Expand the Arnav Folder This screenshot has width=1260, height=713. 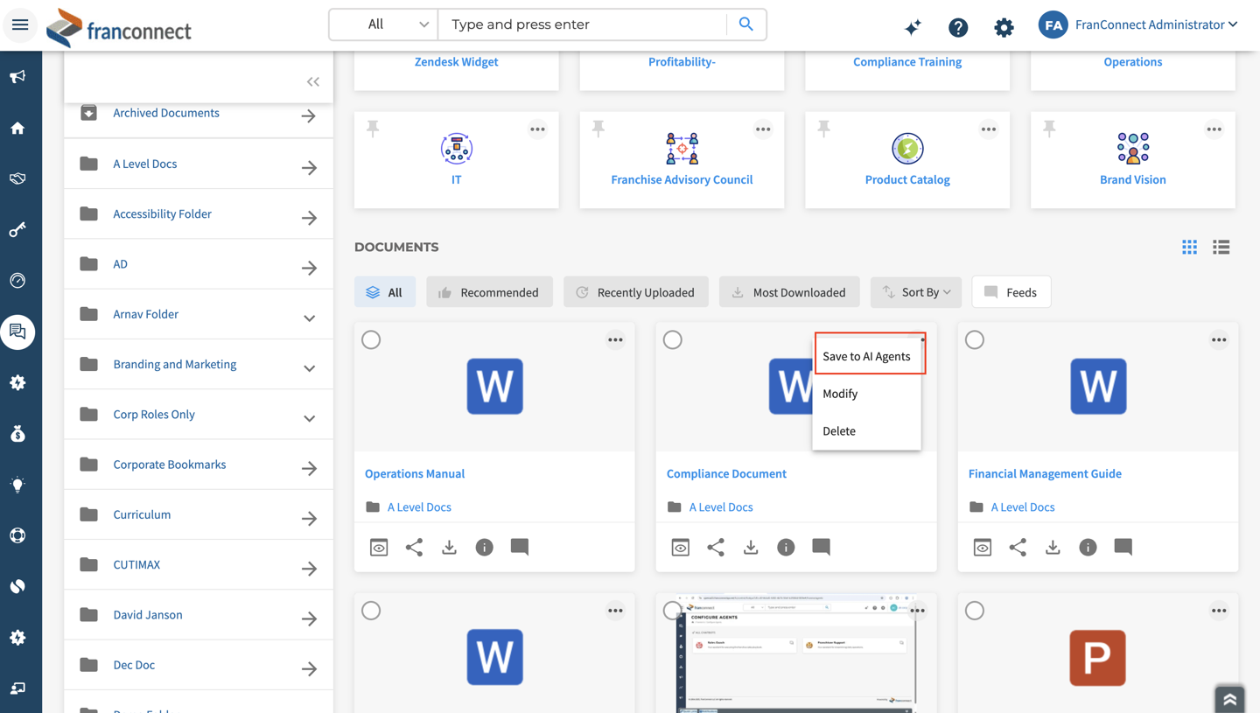click(309, 318)
